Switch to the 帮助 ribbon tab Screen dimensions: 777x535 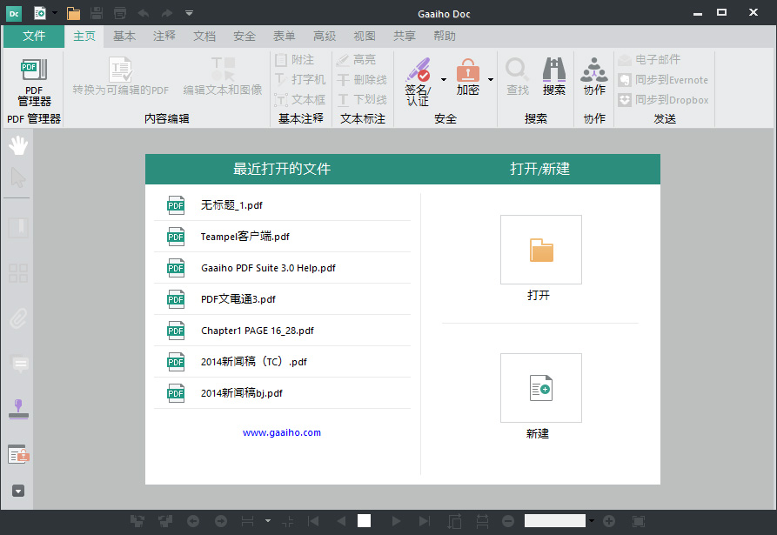point(445,37)
